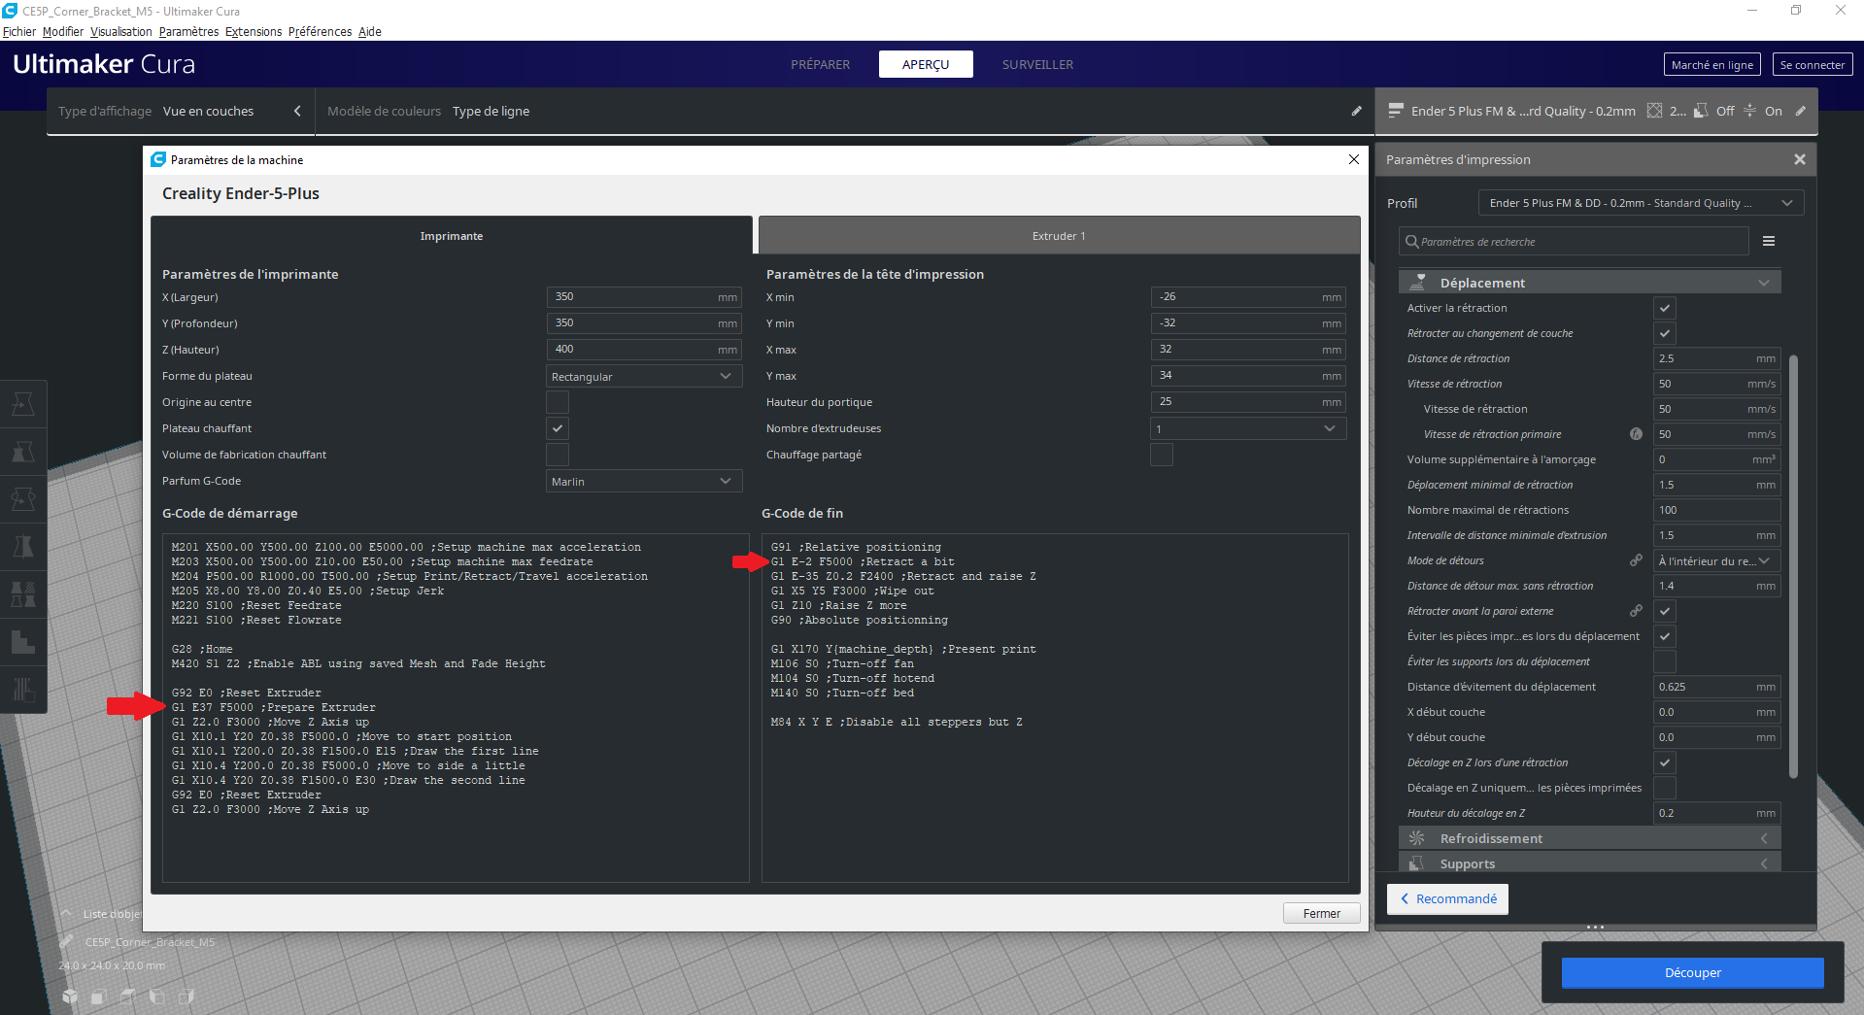This screenshot has height=1015, width=1864.
Task: Open the Mode de détours dropdown
Action: tap(1717, 560)
